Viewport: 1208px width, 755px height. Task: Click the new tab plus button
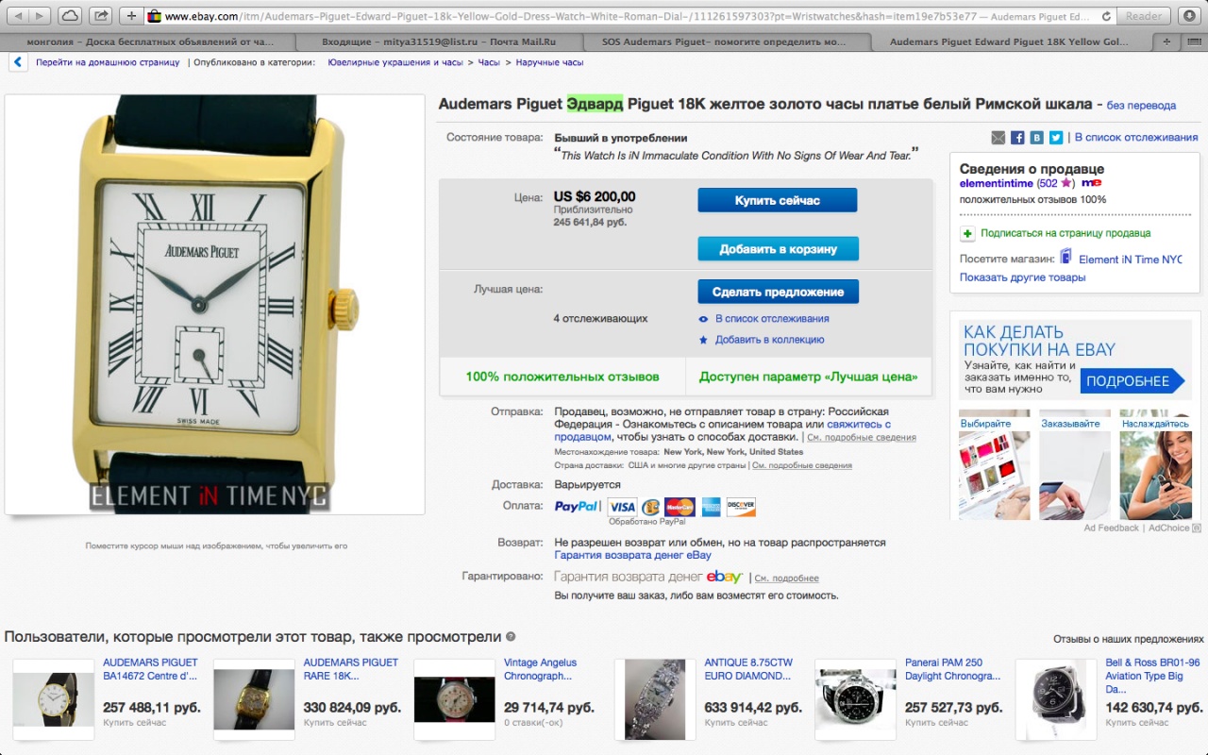tap(1167, 42)
